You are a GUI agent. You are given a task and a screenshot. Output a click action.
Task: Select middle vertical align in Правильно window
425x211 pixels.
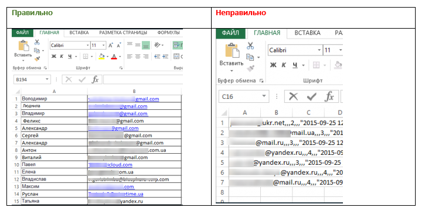[138, 45]
